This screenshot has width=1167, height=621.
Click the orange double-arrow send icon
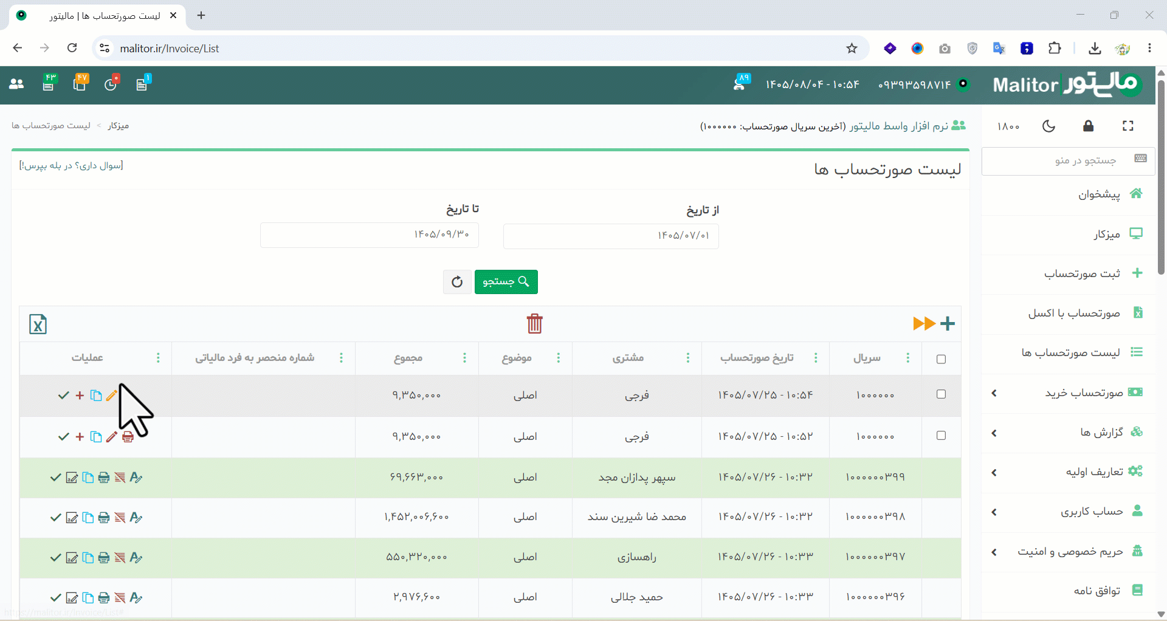coord(924,323)
